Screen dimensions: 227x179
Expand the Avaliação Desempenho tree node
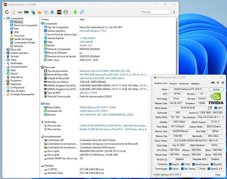tap(4, 94)
